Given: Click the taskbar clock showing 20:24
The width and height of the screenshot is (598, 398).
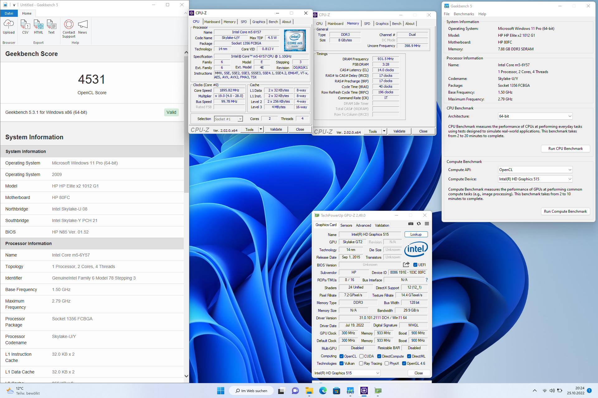Looking at the screenshot, I should point(576,391).
